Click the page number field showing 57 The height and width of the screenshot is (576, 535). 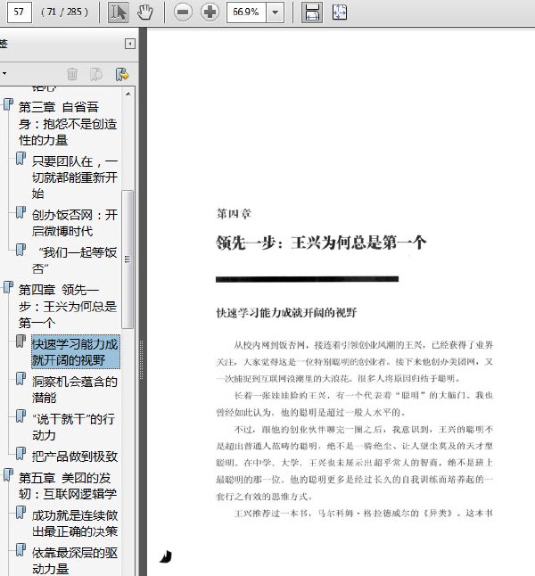tap(19, 12)
